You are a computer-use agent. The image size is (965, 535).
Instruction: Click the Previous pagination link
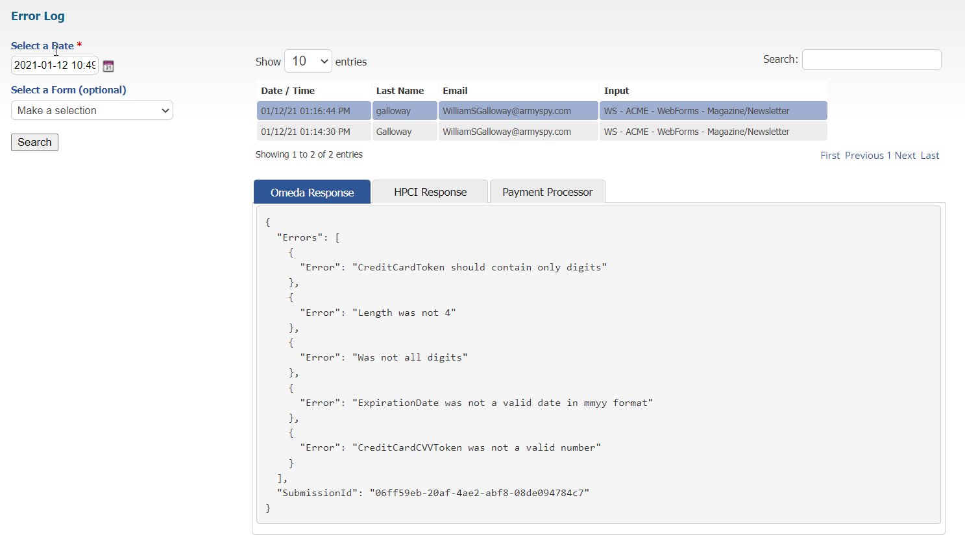coord(864,156)
